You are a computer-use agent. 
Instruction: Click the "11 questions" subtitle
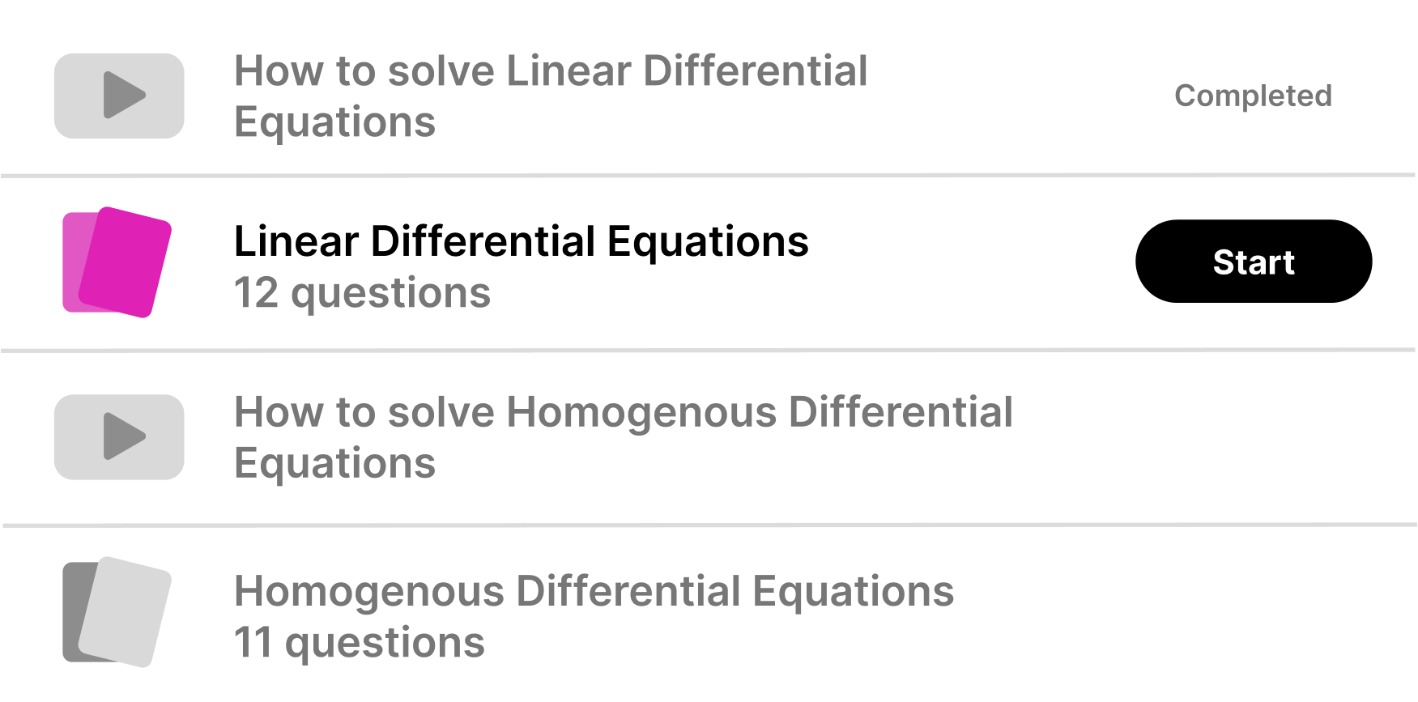click(359, 642)
